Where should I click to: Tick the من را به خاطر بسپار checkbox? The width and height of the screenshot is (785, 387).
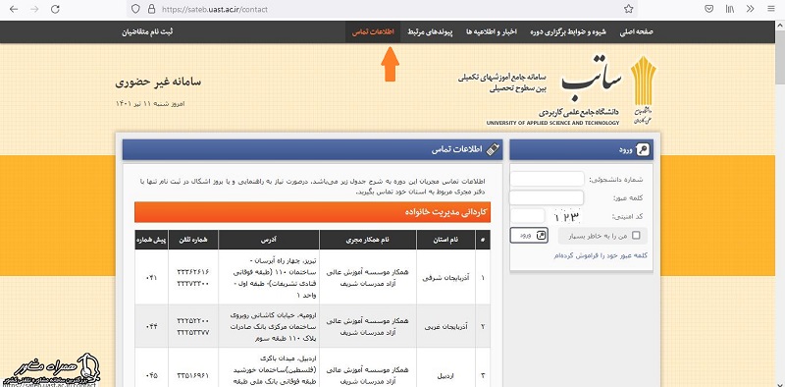pyautogui.click(x=636, y=235)
